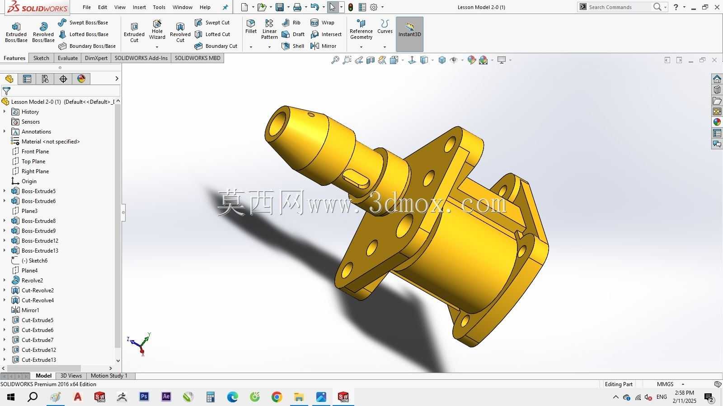Screen dimensions: 723x406
Task: Apply the Fillet tool
Action: tap(251, 27)
